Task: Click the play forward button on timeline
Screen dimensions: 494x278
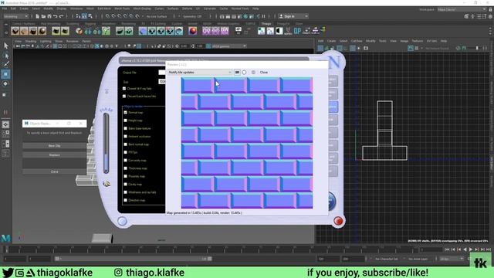Action: coord(471,249)
